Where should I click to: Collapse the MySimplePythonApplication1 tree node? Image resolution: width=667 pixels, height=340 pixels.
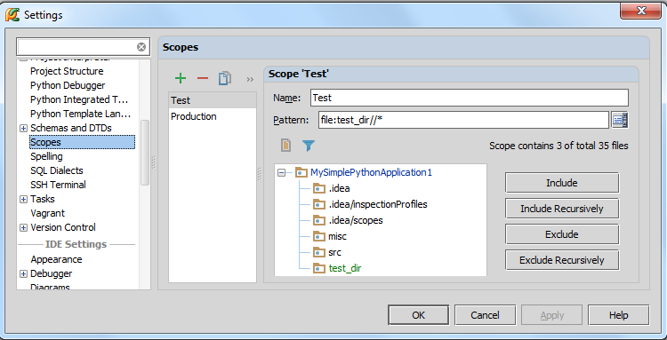tap(281, 173)
